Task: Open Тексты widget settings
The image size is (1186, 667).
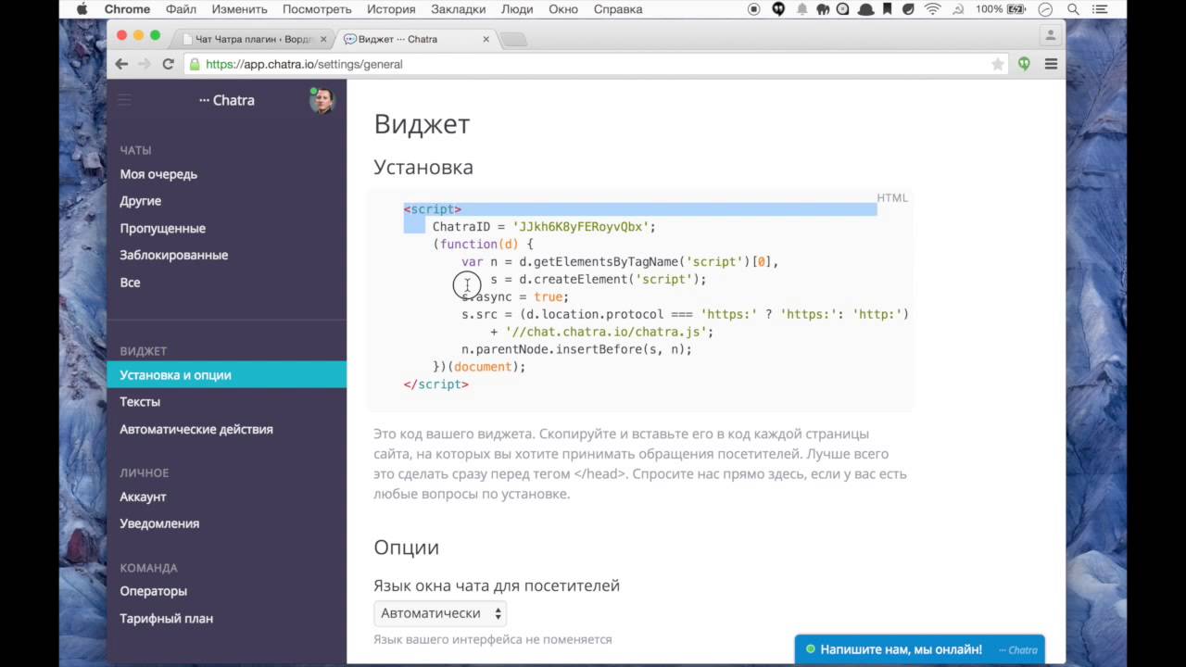Action: pos(140,402)
